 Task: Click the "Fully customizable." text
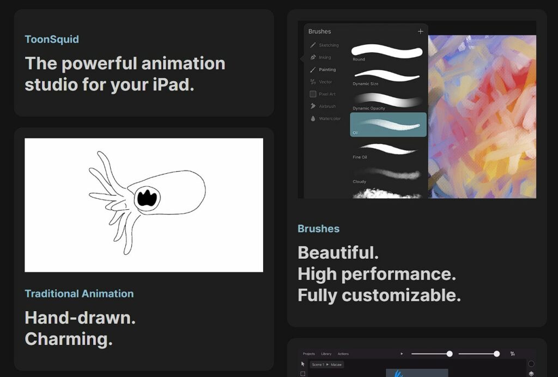click(x=379, y=295)
